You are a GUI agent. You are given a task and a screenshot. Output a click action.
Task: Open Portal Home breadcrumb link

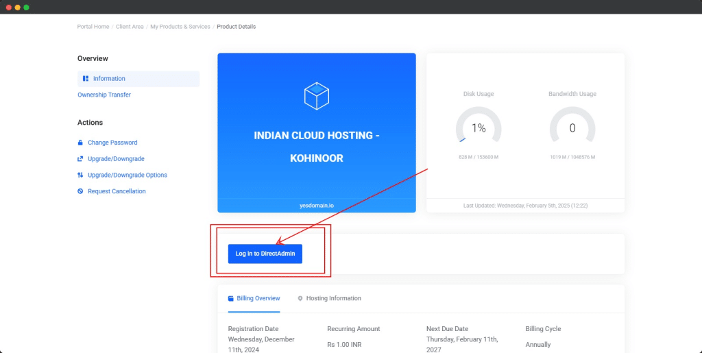(93, 27)
